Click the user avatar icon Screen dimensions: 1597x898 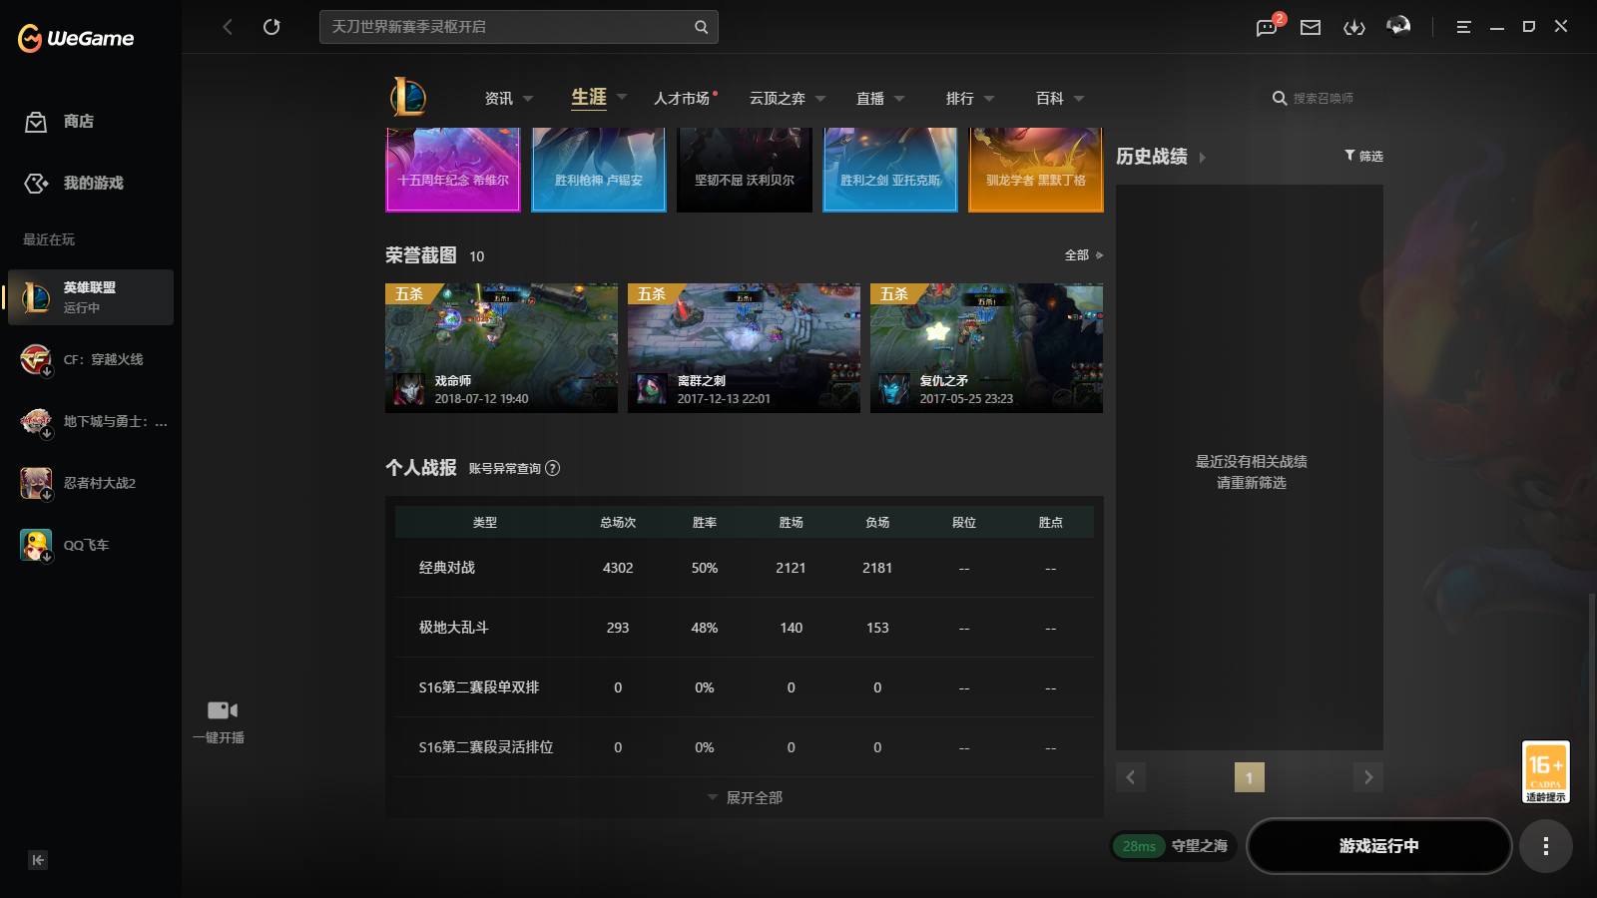(1398, 26)
